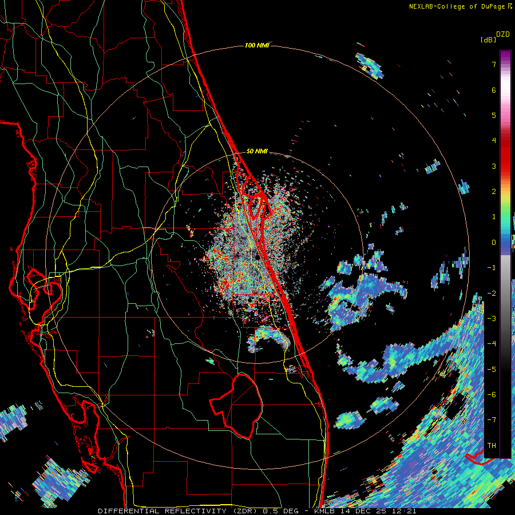Screen dimensions: 515x515
Task: Select the -3 tick on the dB scale
Action: 492,318
